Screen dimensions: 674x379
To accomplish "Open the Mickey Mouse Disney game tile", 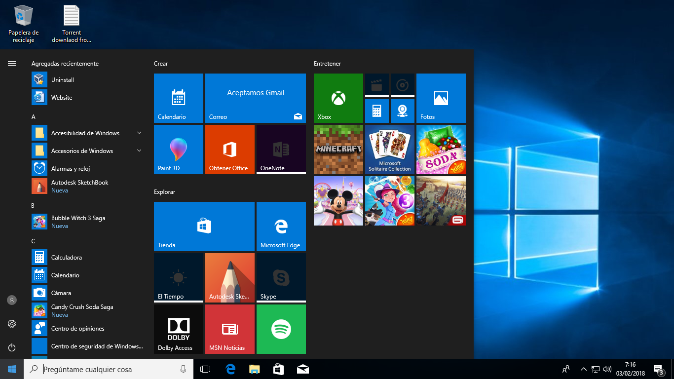I will click(338, 201).
